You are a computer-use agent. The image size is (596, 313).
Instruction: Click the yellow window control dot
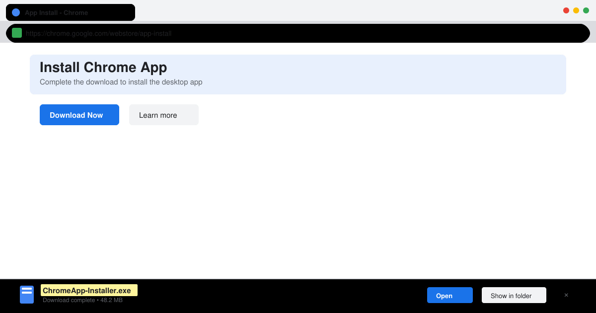click(x=576, y=10)
